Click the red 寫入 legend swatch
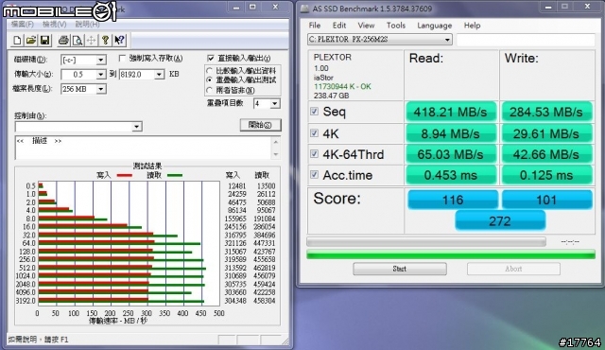This screenshot has width=605, height=350. pyautogui.click(x=124, y=176)
